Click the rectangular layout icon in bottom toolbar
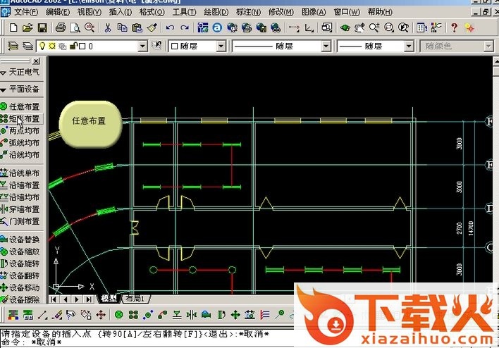 [133, 315]
